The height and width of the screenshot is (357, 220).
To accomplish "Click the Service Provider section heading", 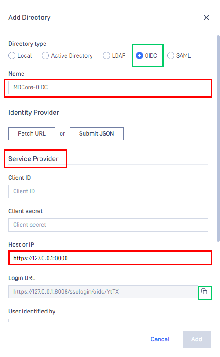I will point(33,159).
